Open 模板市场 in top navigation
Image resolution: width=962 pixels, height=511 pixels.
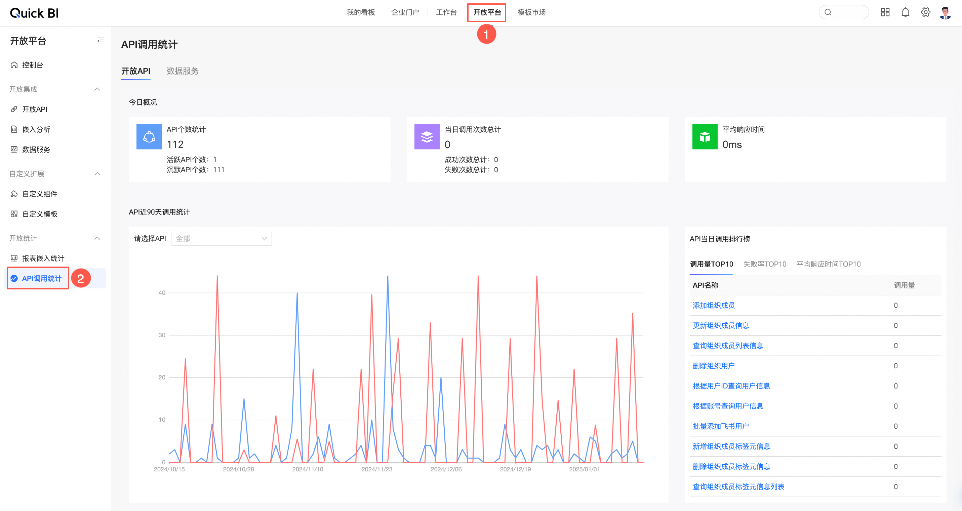click(531, 12)
